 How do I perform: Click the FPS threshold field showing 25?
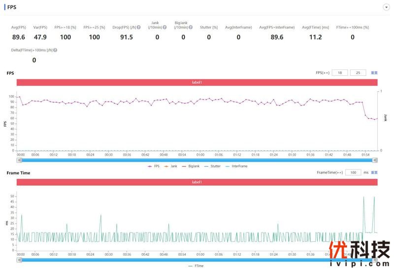[358, 73]
